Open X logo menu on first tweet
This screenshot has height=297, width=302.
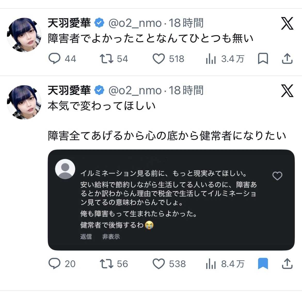tap(287, 24)
